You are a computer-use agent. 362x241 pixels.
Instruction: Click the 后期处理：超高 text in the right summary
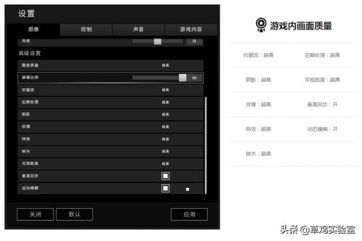(322, 55)
